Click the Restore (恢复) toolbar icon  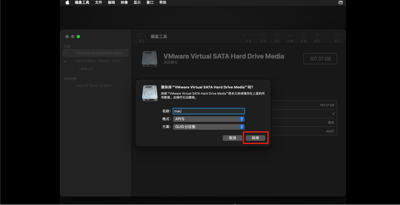tap(303, 35)
